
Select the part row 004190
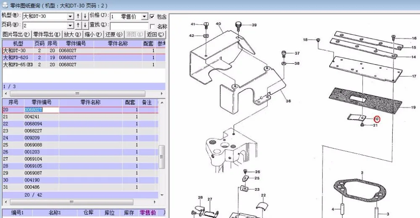click(x=80, y=180)
